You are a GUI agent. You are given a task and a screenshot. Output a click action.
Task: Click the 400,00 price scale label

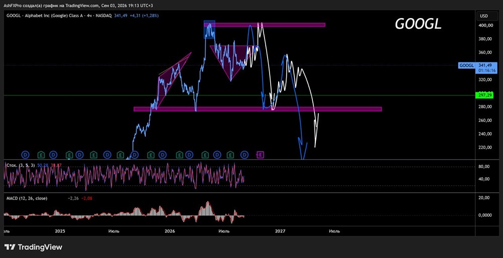pyautogui.click(x=485, y=25)
